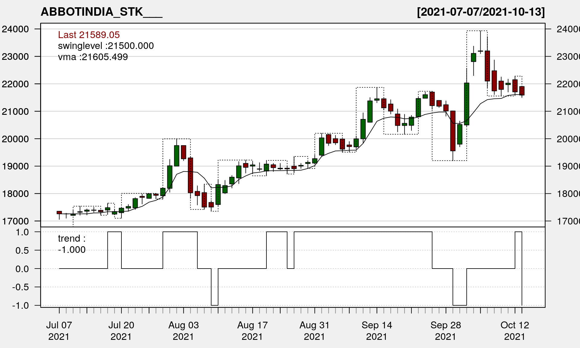Click the Aug 31 2021 date label
Image resolution: width=580 pixels, height=348 pixels.
314,330
